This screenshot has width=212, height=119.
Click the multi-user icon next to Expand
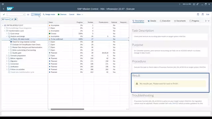pyautogui.click(x=16, y=19)
